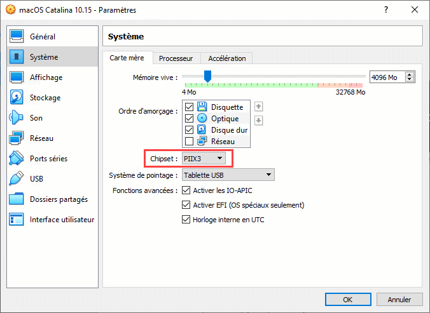Select Son label in the sidebar
This screenshot has height=313, width=430.
[x=36, y=118]
